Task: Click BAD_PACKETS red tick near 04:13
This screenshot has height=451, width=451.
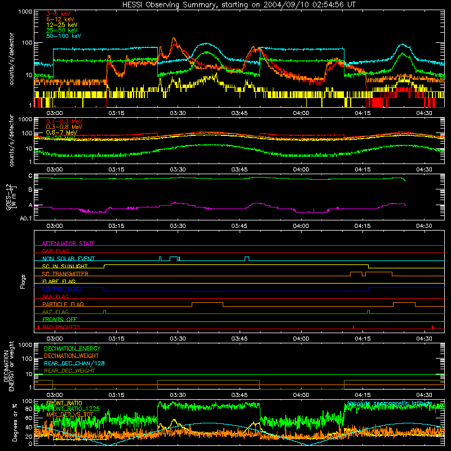Action: click(x=353, y=327)
